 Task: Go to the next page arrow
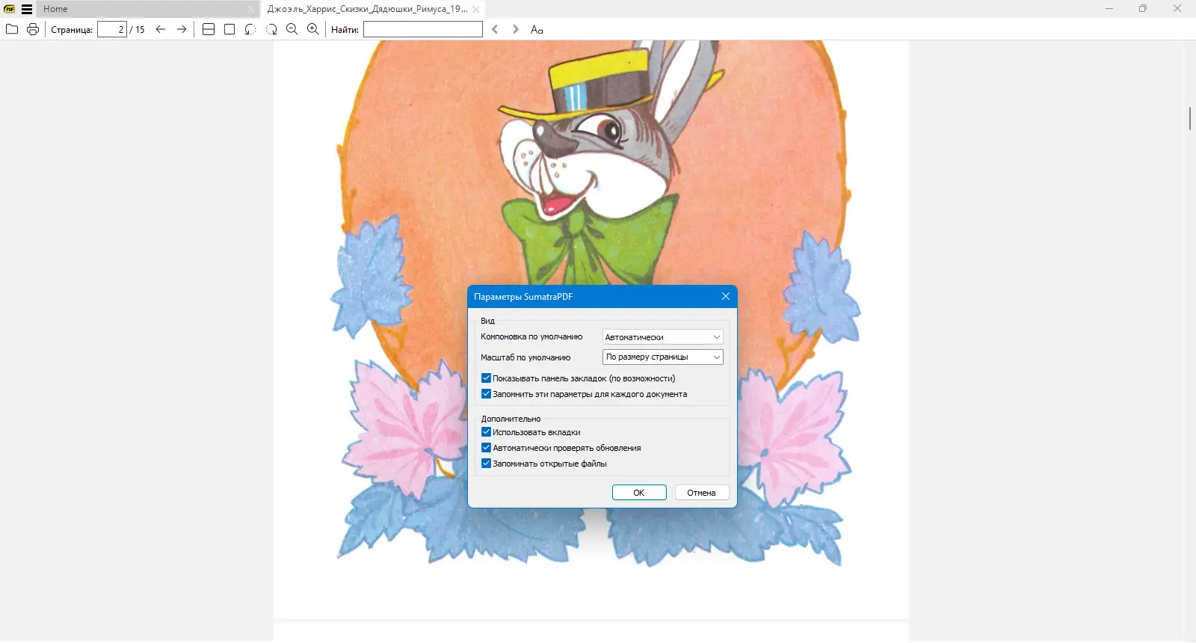coord(182,29)
